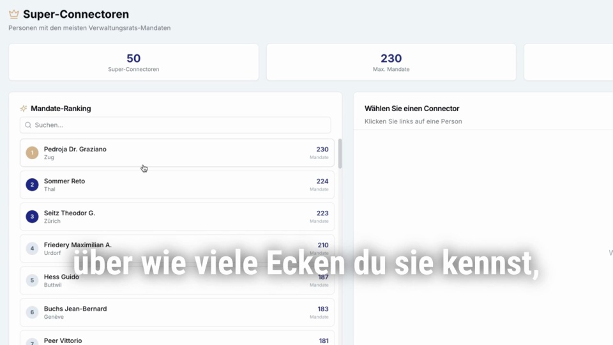The width and height of the screenshot is (613, 345).
Task: Open Friedery Maximilian A. entry
Action: click(x=177, y=249)
